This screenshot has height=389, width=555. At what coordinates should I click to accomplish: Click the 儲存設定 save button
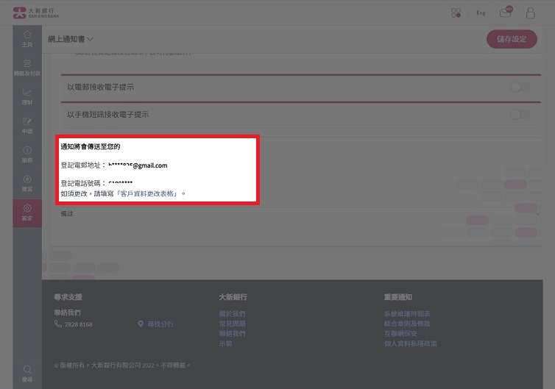click(512, 39)
